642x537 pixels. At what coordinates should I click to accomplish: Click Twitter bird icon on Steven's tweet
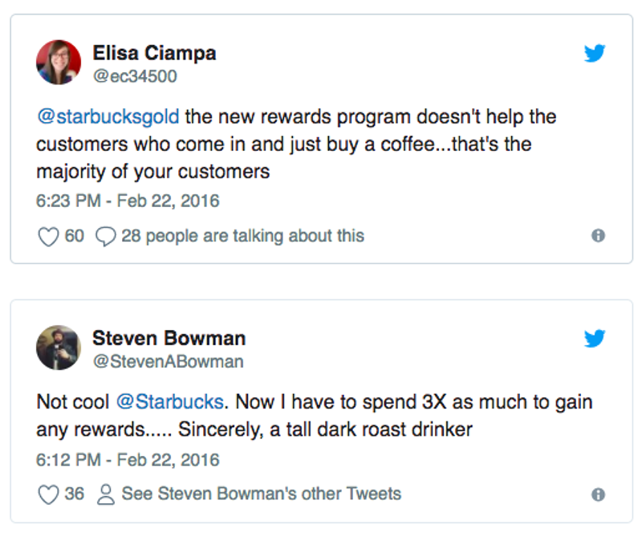[x=595, y=339]
